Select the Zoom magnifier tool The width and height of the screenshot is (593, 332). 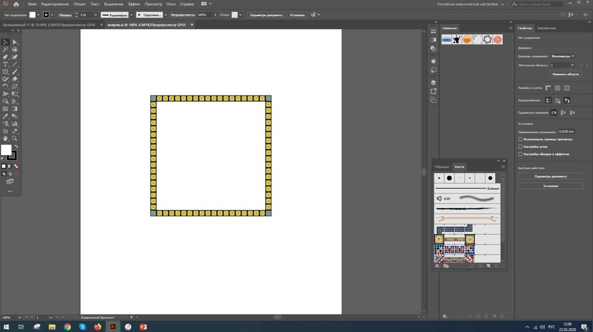coord(15,139)
